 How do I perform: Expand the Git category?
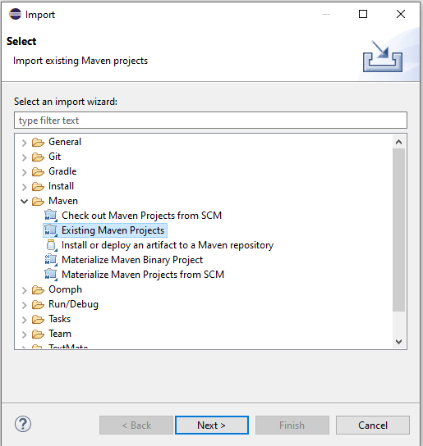coord(24,157)
